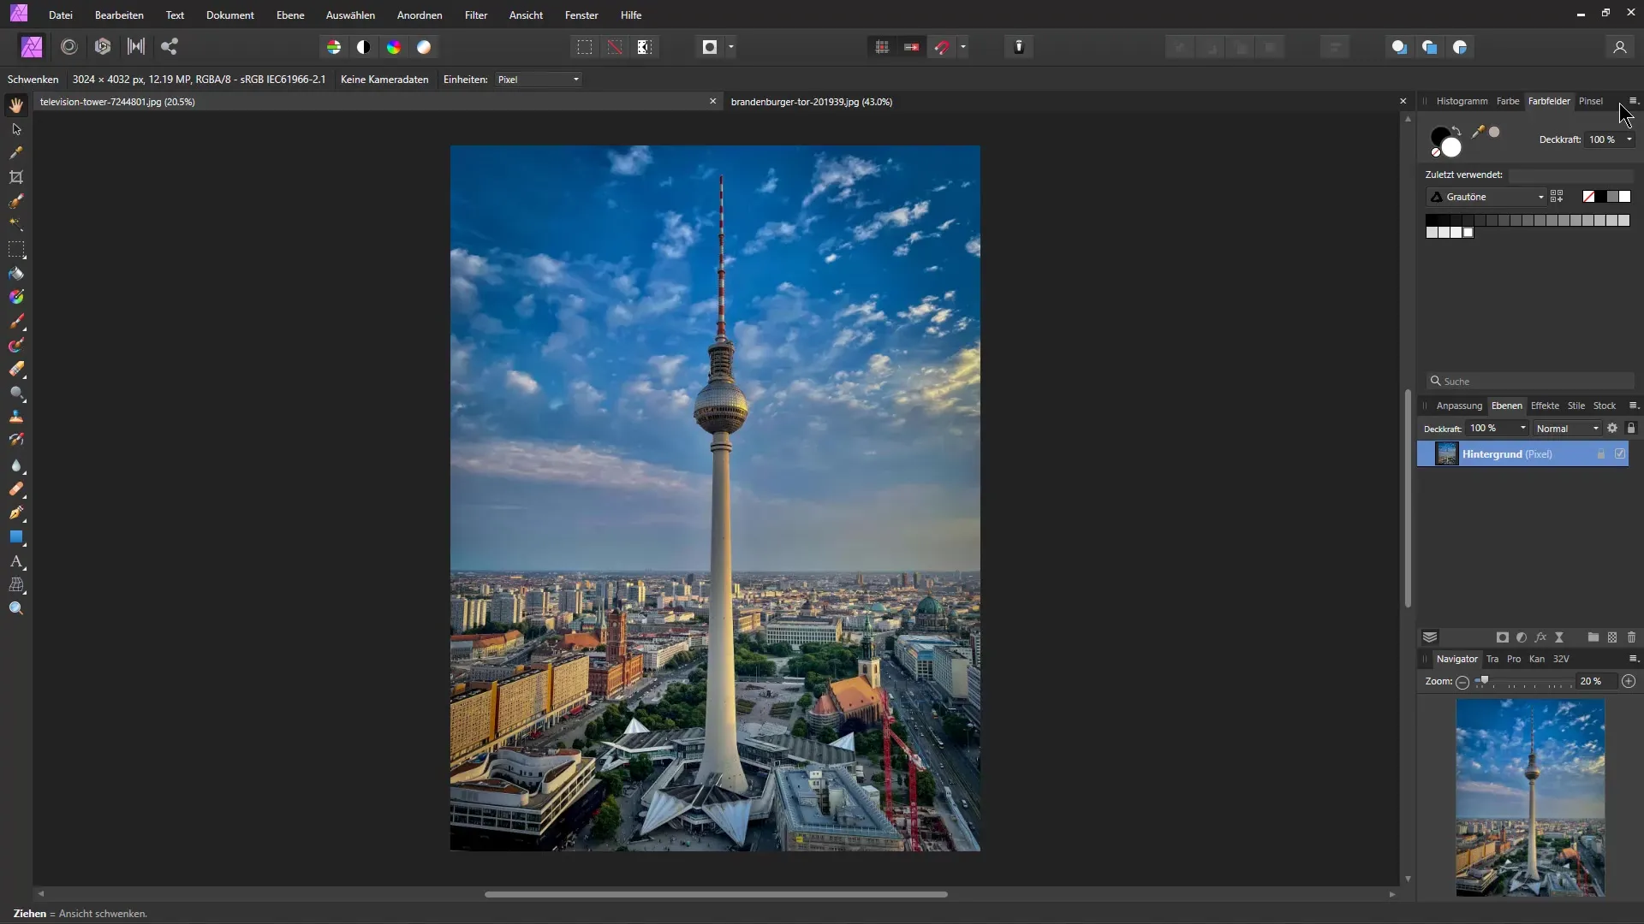
Task: Apply Auto Contrast from toolbar
Action: [364, 47]
